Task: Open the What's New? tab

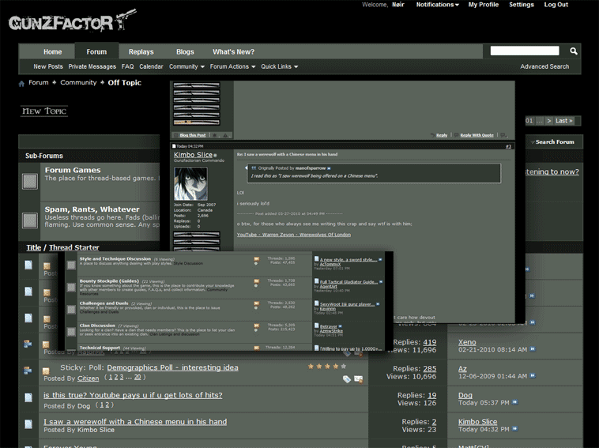Action: (233, 51)
